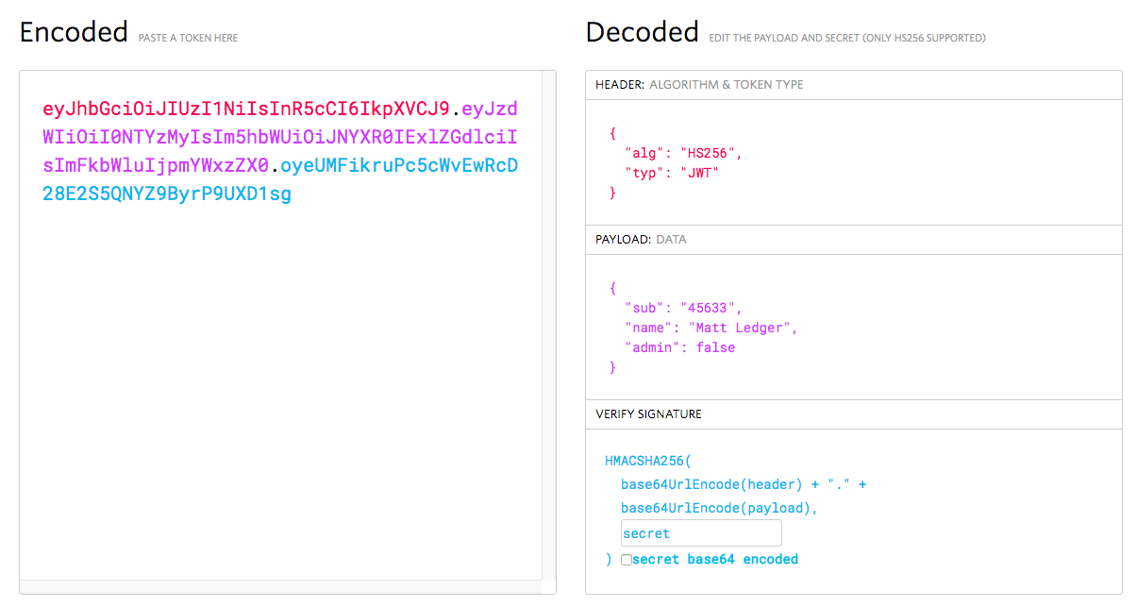This screenshot has height=607, width=1137.
Task: Click the secret base64 encoded label text
Action: tap(715, 560)
